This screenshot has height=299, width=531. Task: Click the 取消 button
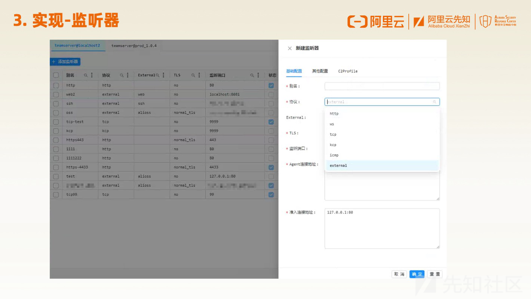click(399, 274)
